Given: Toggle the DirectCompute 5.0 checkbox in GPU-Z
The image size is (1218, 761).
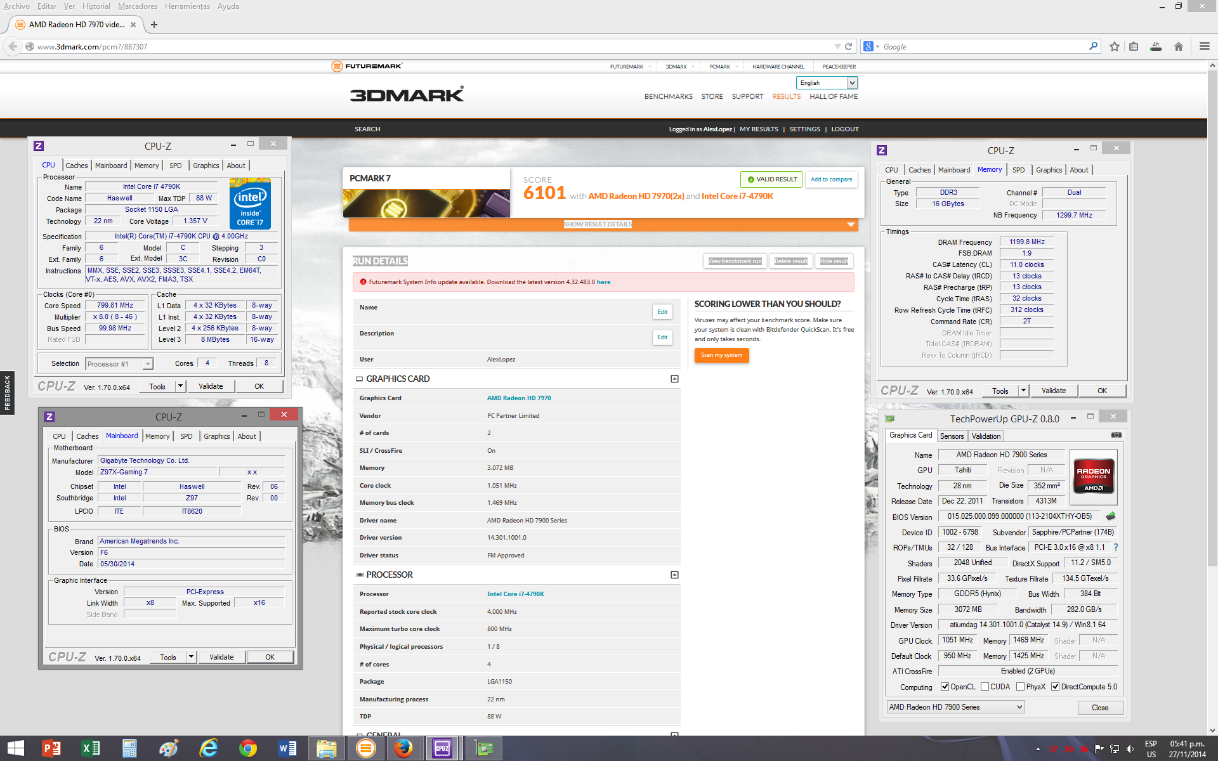Looking at the screenshot, I should pos(1055,687).
